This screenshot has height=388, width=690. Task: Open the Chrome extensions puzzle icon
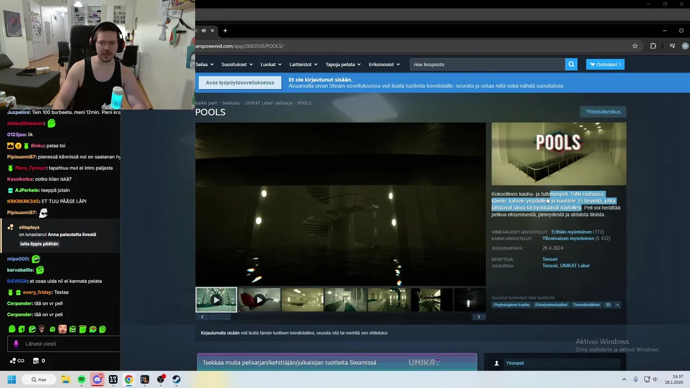point(653,46)
